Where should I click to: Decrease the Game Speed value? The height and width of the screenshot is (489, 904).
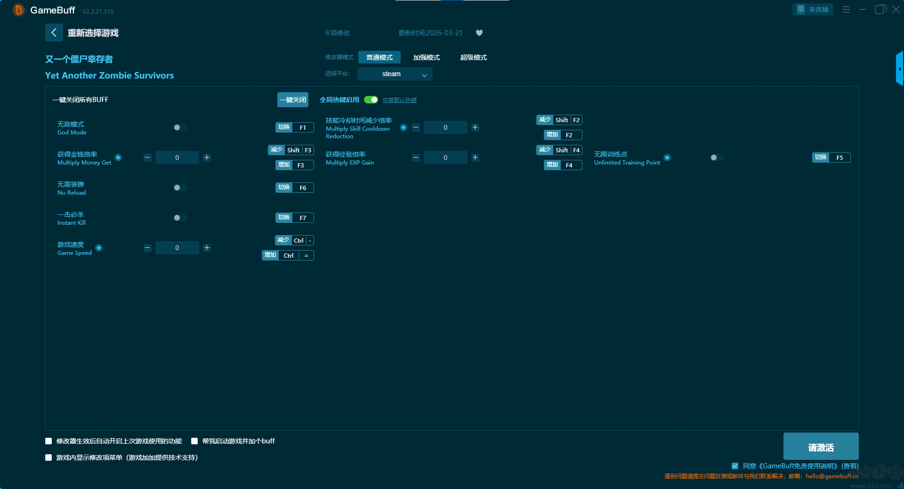(147, 248)
